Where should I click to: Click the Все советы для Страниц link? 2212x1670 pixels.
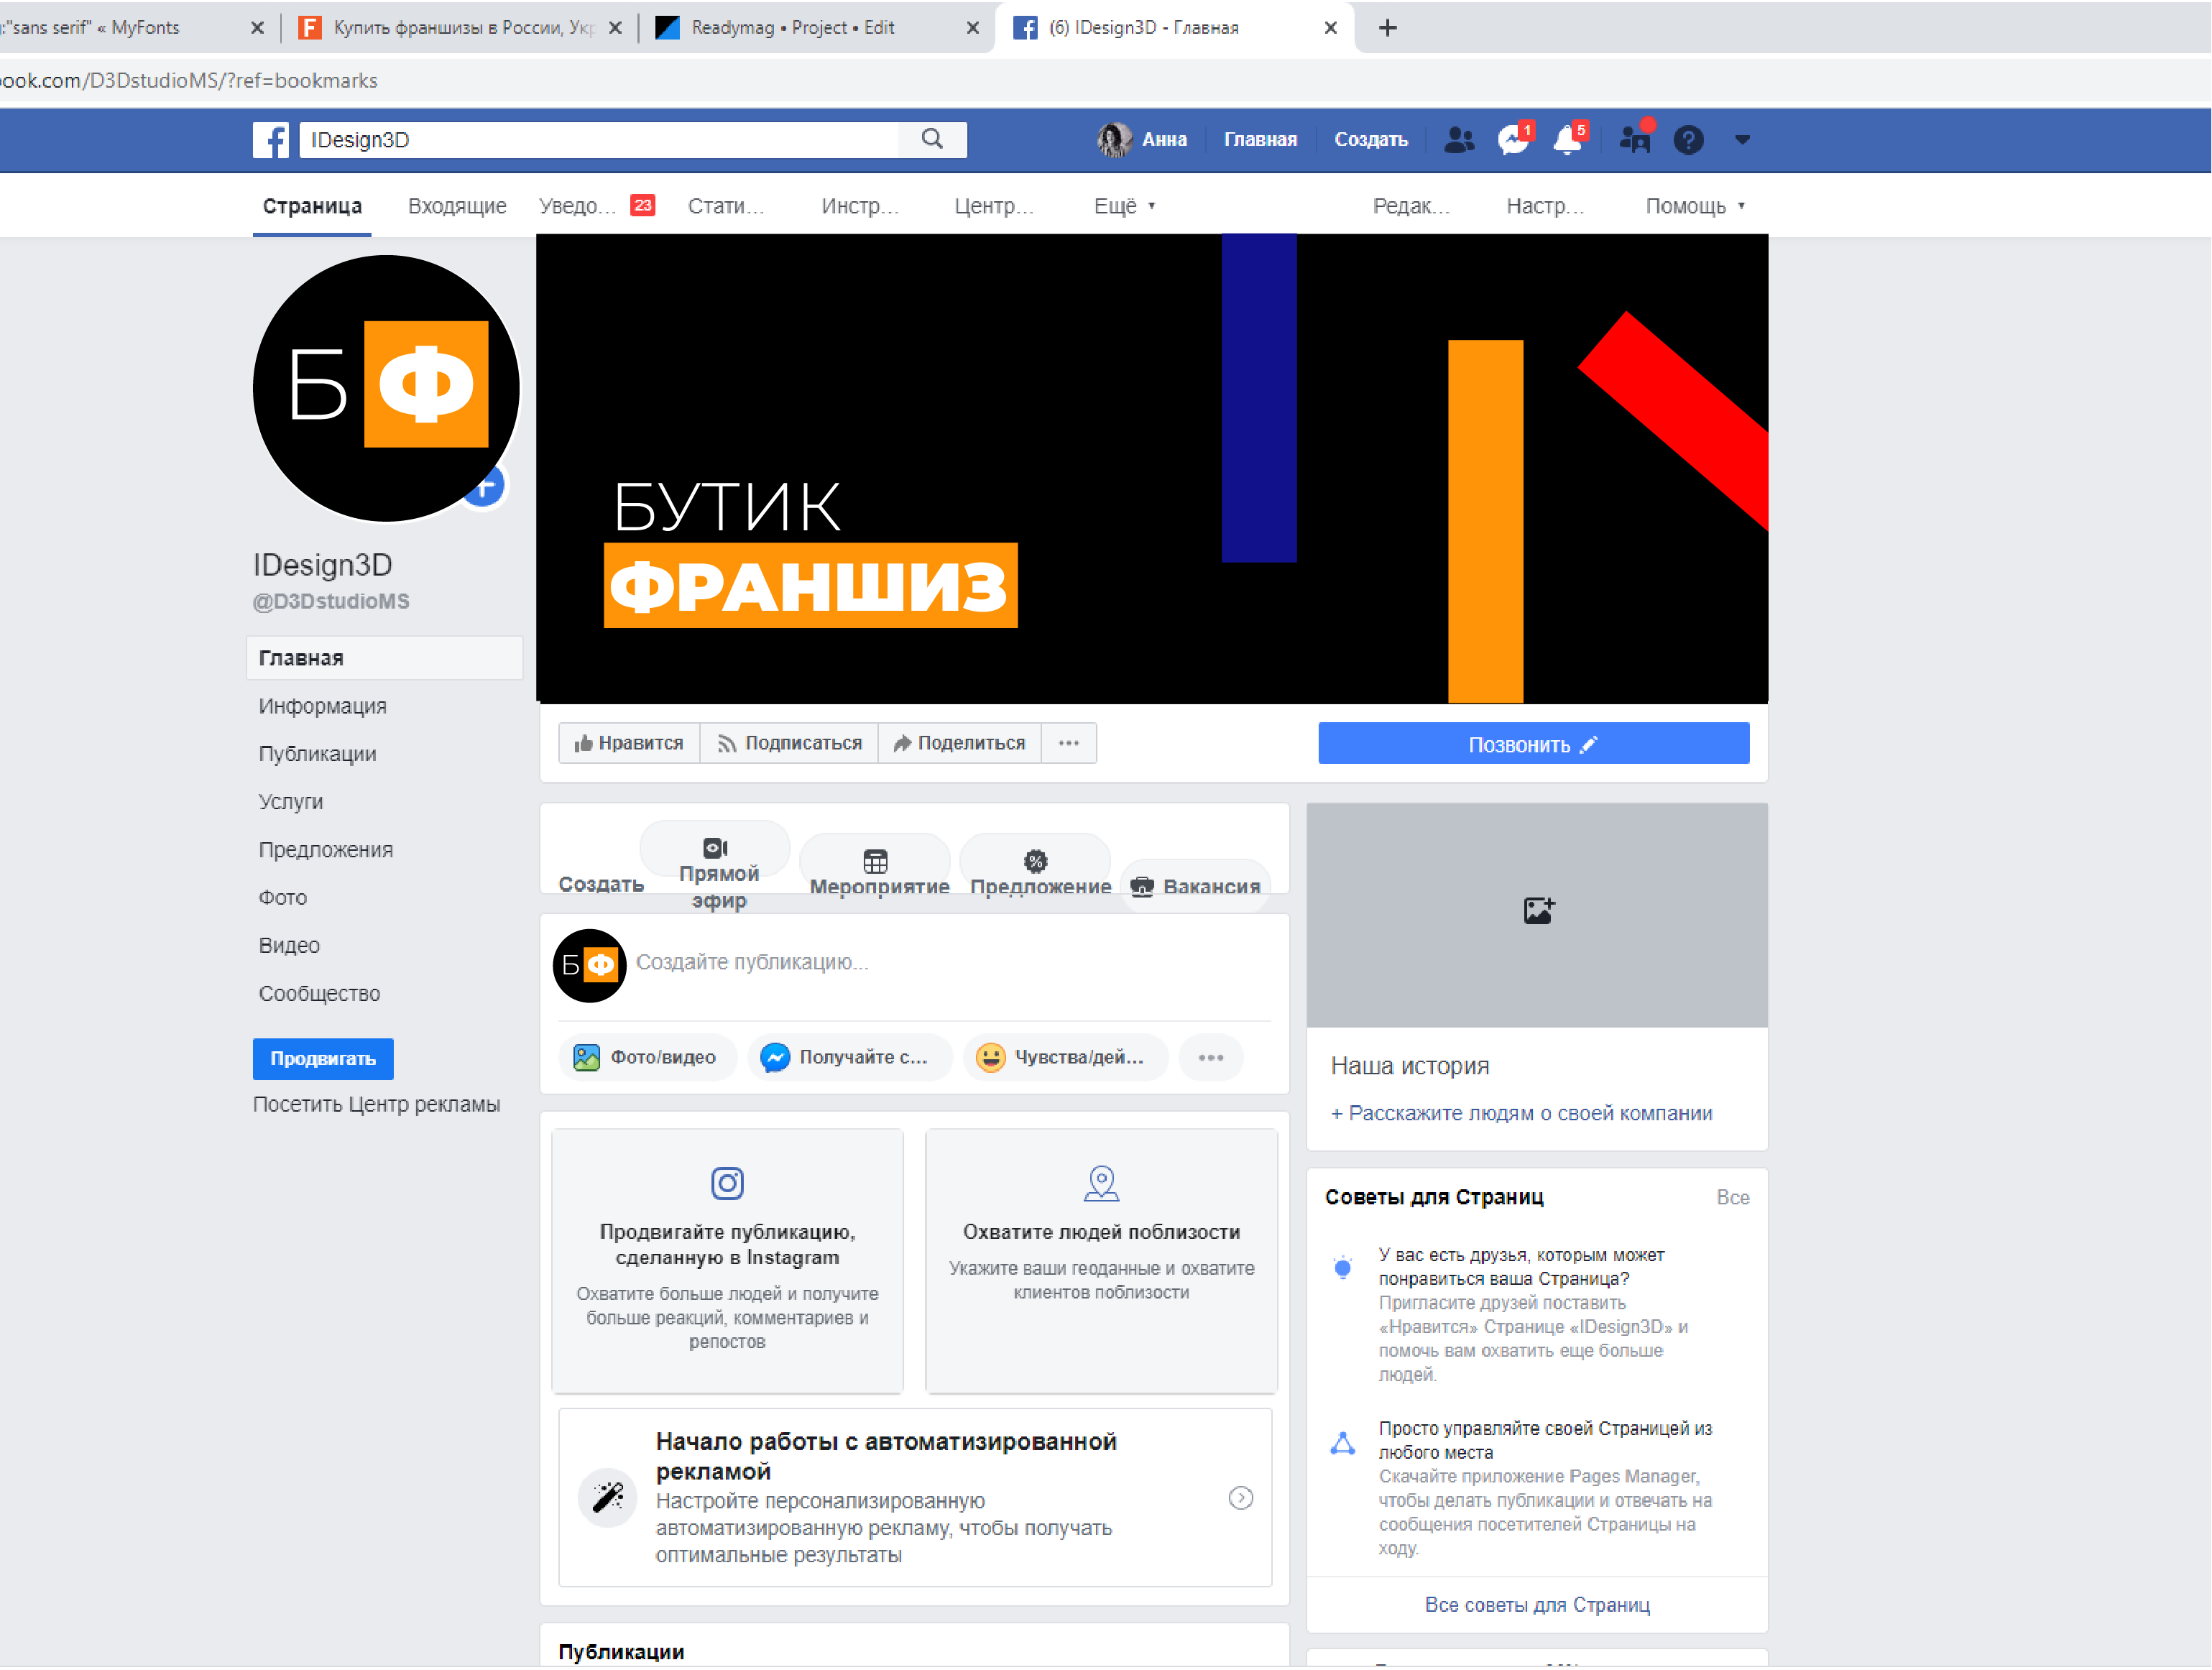[1536, 1604]
